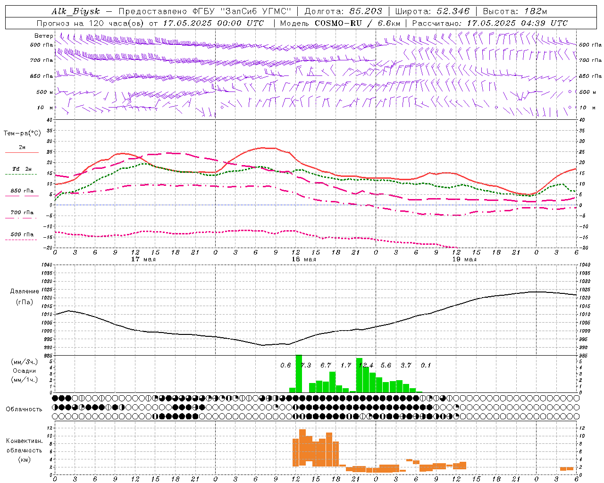
Task: Click the Конвективн. облачность (км) label
Action: pos(24,450)
